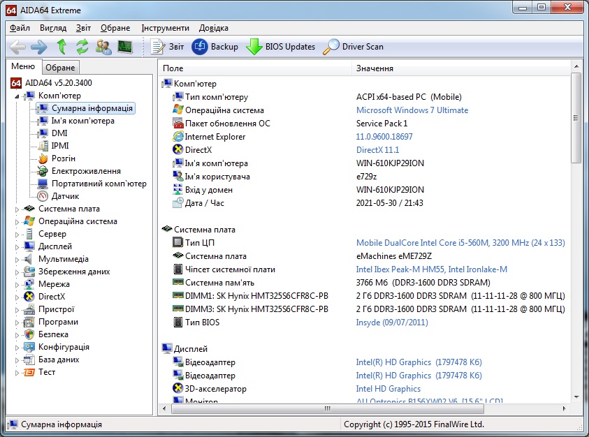Viewport: 589px width, 437px height.
Task: Generate report with Звіт toolbar button
Action: click(x=167, y=47)
